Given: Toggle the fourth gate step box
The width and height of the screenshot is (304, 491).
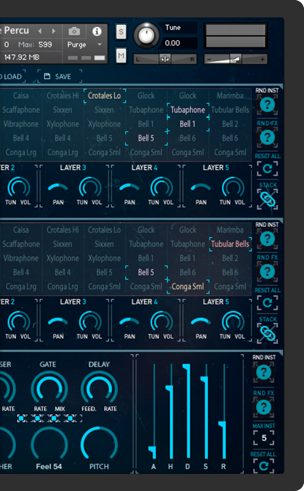Looking at the screenshot, I should pos(70,418).
